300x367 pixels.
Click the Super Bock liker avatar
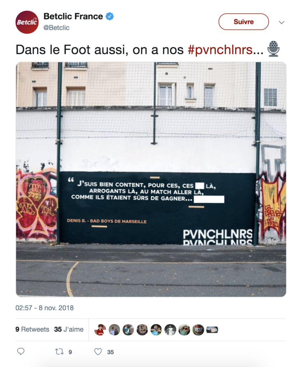[x=198, y=330]
